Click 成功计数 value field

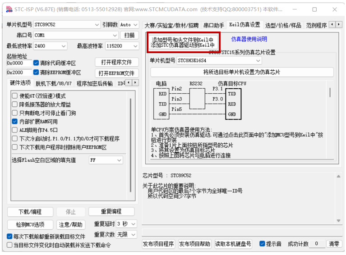click(317, 244)
